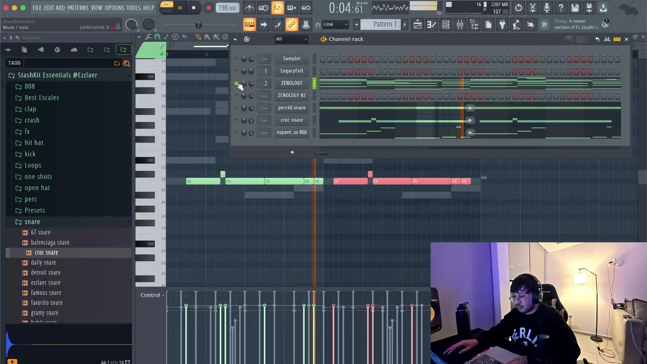Screen dimensions: 647x364
Task: Click the tempo field showing 198.000
Action: point(227,8)
